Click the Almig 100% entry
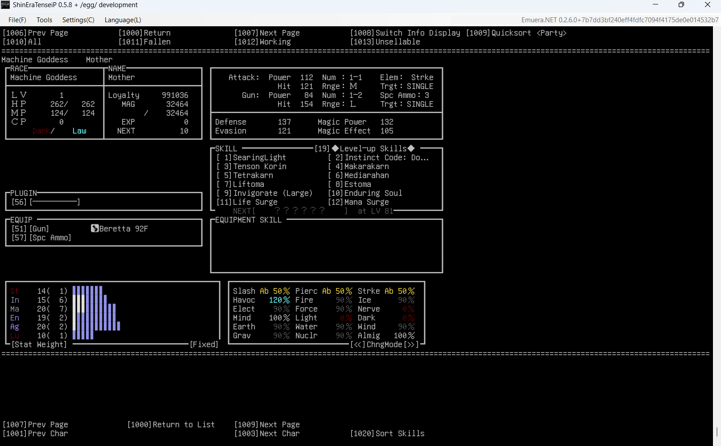 pyautogui.click(x=386, y=336)
